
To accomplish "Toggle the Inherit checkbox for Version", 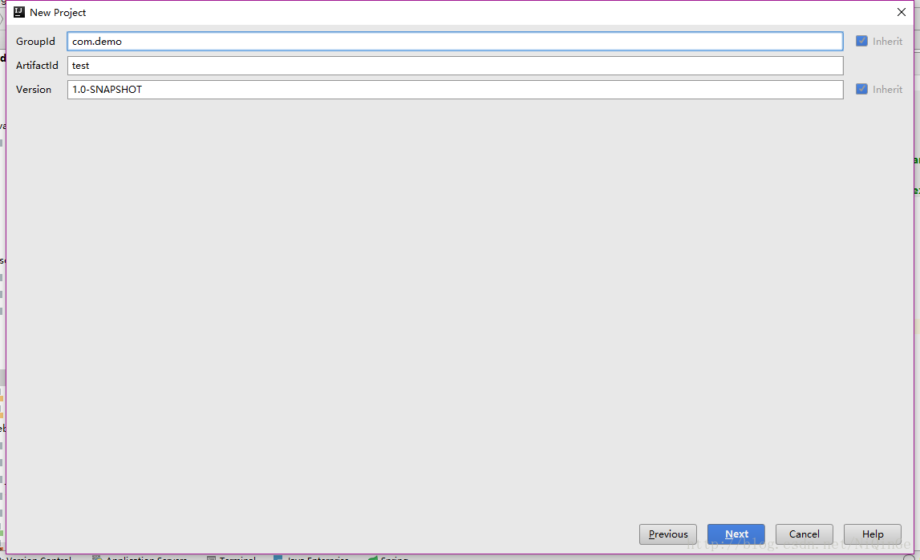I will (861, 89).
